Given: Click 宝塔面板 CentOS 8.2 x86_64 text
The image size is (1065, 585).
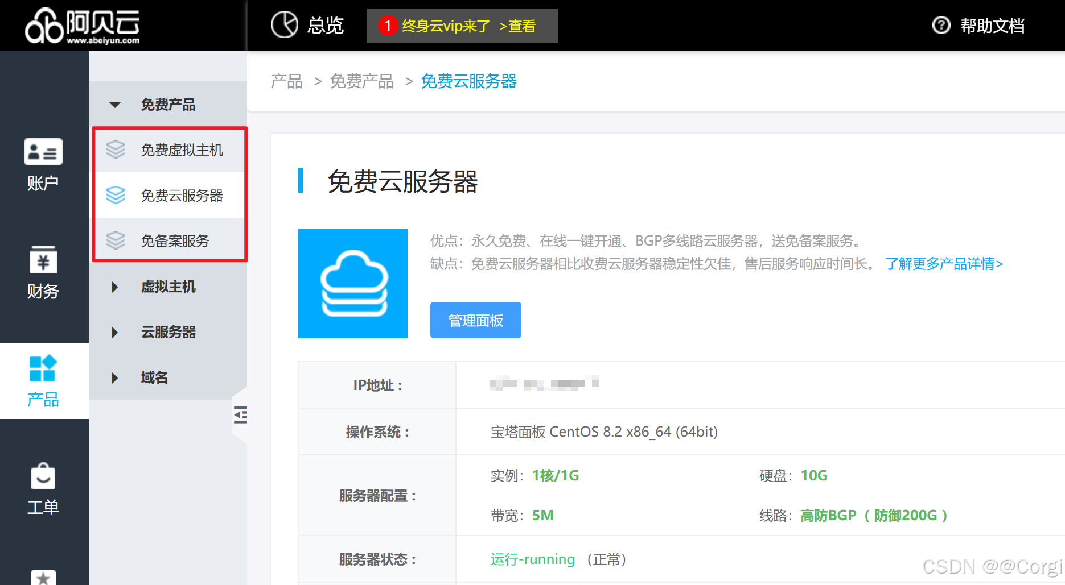Looking at the screenshot, I should tap(604, 432).
